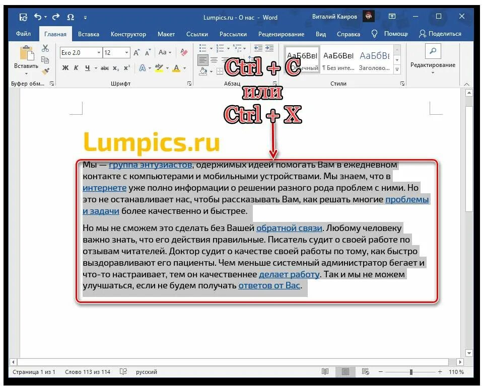
Task: Toggle underline Ч formatting
Action: click(88, 68)
